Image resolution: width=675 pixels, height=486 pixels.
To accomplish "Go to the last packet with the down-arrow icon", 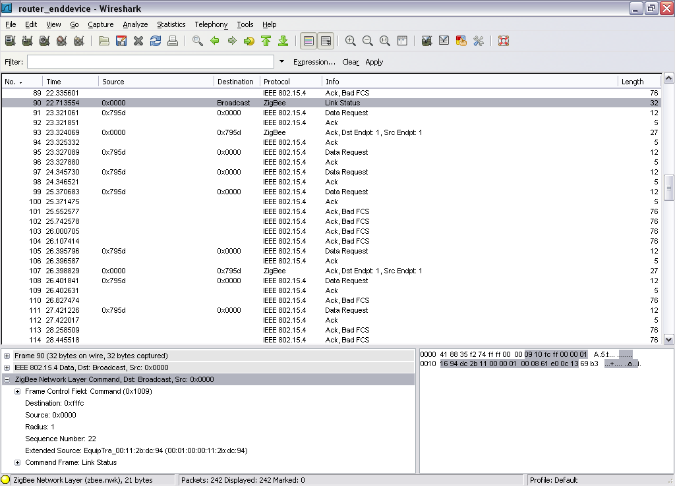I will coord(281,40).
